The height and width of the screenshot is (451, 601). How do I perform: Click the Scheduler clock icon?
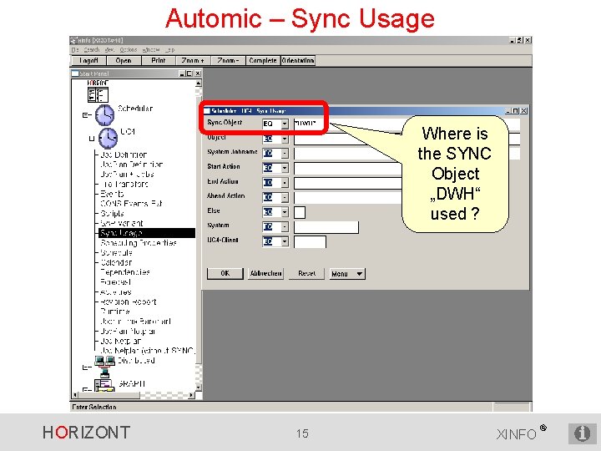[x=104, y=114]
